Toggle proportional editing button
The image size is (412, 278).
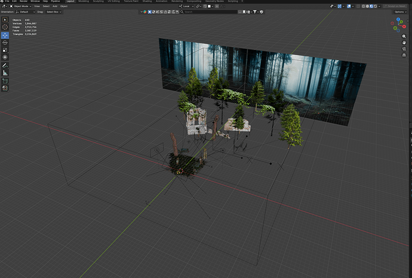[x=217, y=7]
